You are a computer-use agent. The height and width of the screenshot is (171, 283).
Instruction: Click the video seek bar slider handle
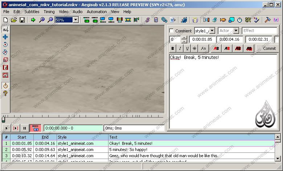(x=4, y=119)
